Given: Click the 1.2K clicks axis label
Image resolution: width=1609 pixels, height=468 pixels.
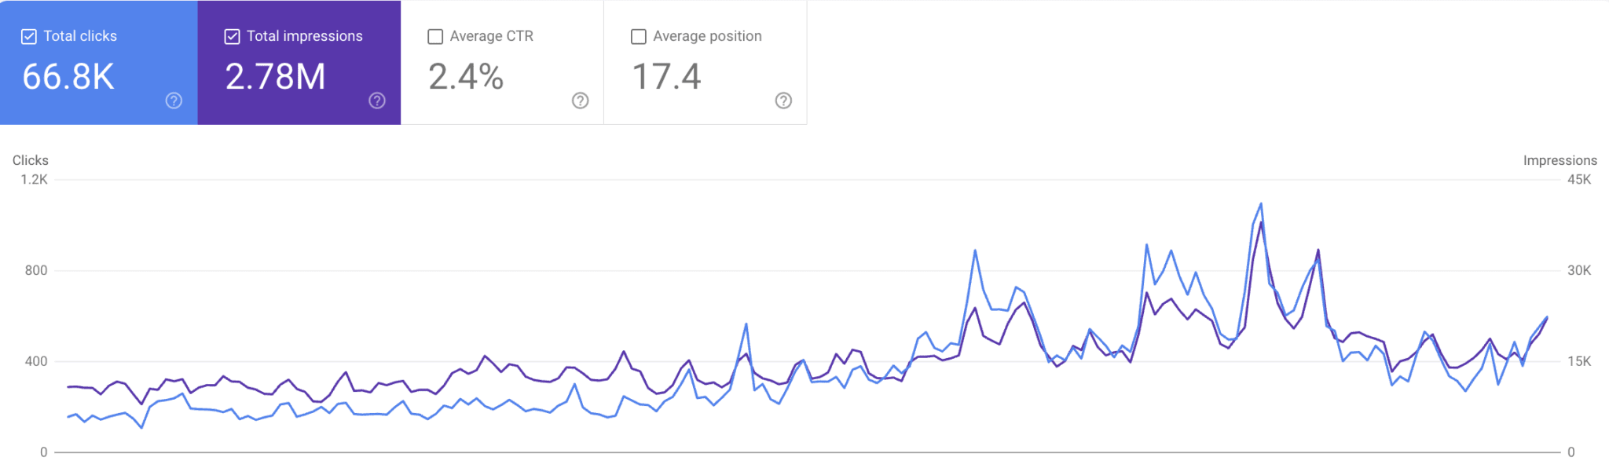Looking at the screenshot, I should (x=35, y=180).
